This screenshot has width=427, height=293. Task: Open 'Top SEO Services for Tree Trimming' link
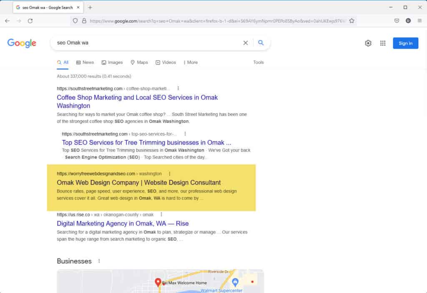click(x=146, y=143)
